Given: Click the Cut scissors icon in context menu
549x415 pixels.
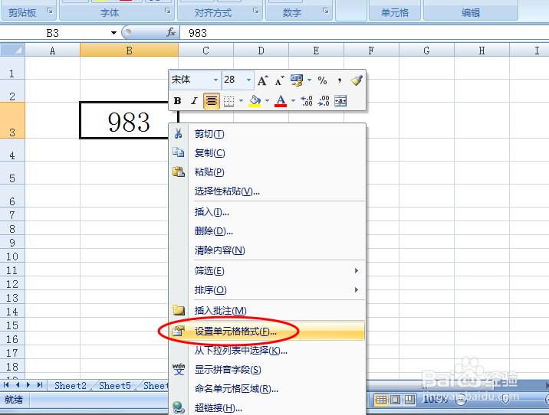Looking at the screenshot, I should coord(178,133).
